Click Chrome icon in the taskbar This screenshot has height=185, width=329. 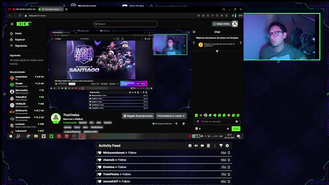coord(28,136)
